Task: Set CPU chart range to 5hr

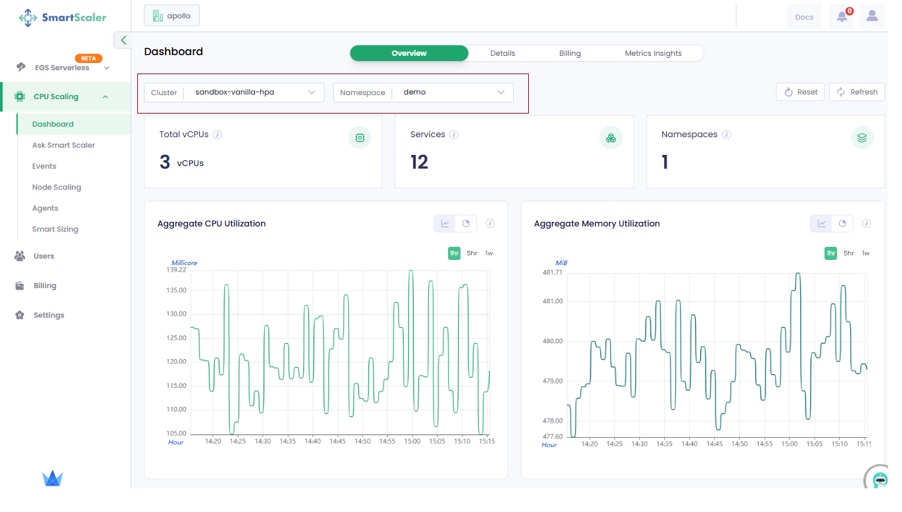Action: point(472,253)
